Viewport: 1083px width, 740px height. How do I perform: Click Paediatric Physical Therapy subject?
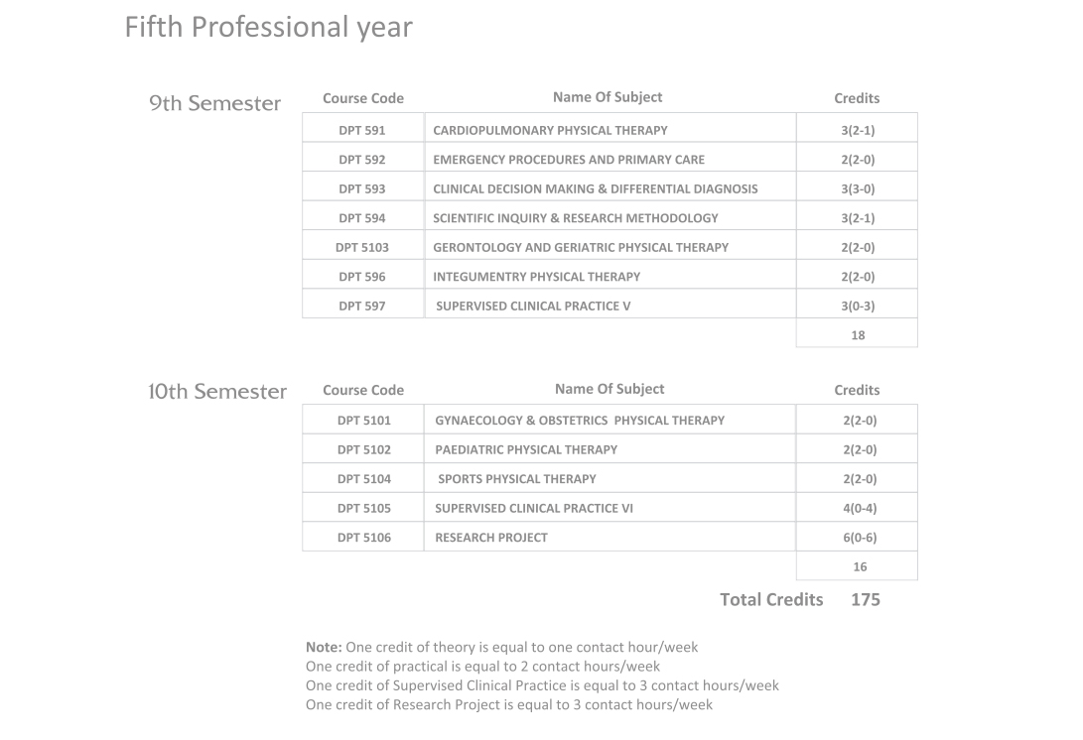(x=525, y=449)
